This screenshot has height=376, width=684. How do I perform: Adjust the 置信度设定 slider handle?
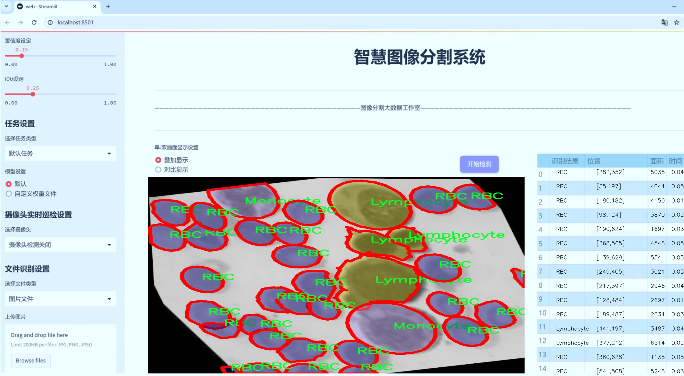(22, 56)
